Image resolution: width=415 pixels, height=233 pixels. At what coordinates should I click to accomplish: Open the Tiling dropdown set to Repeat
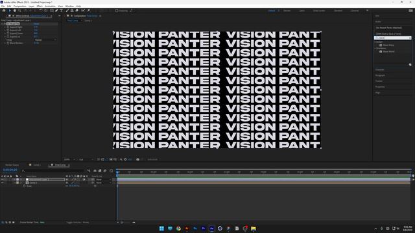[45, 40]
